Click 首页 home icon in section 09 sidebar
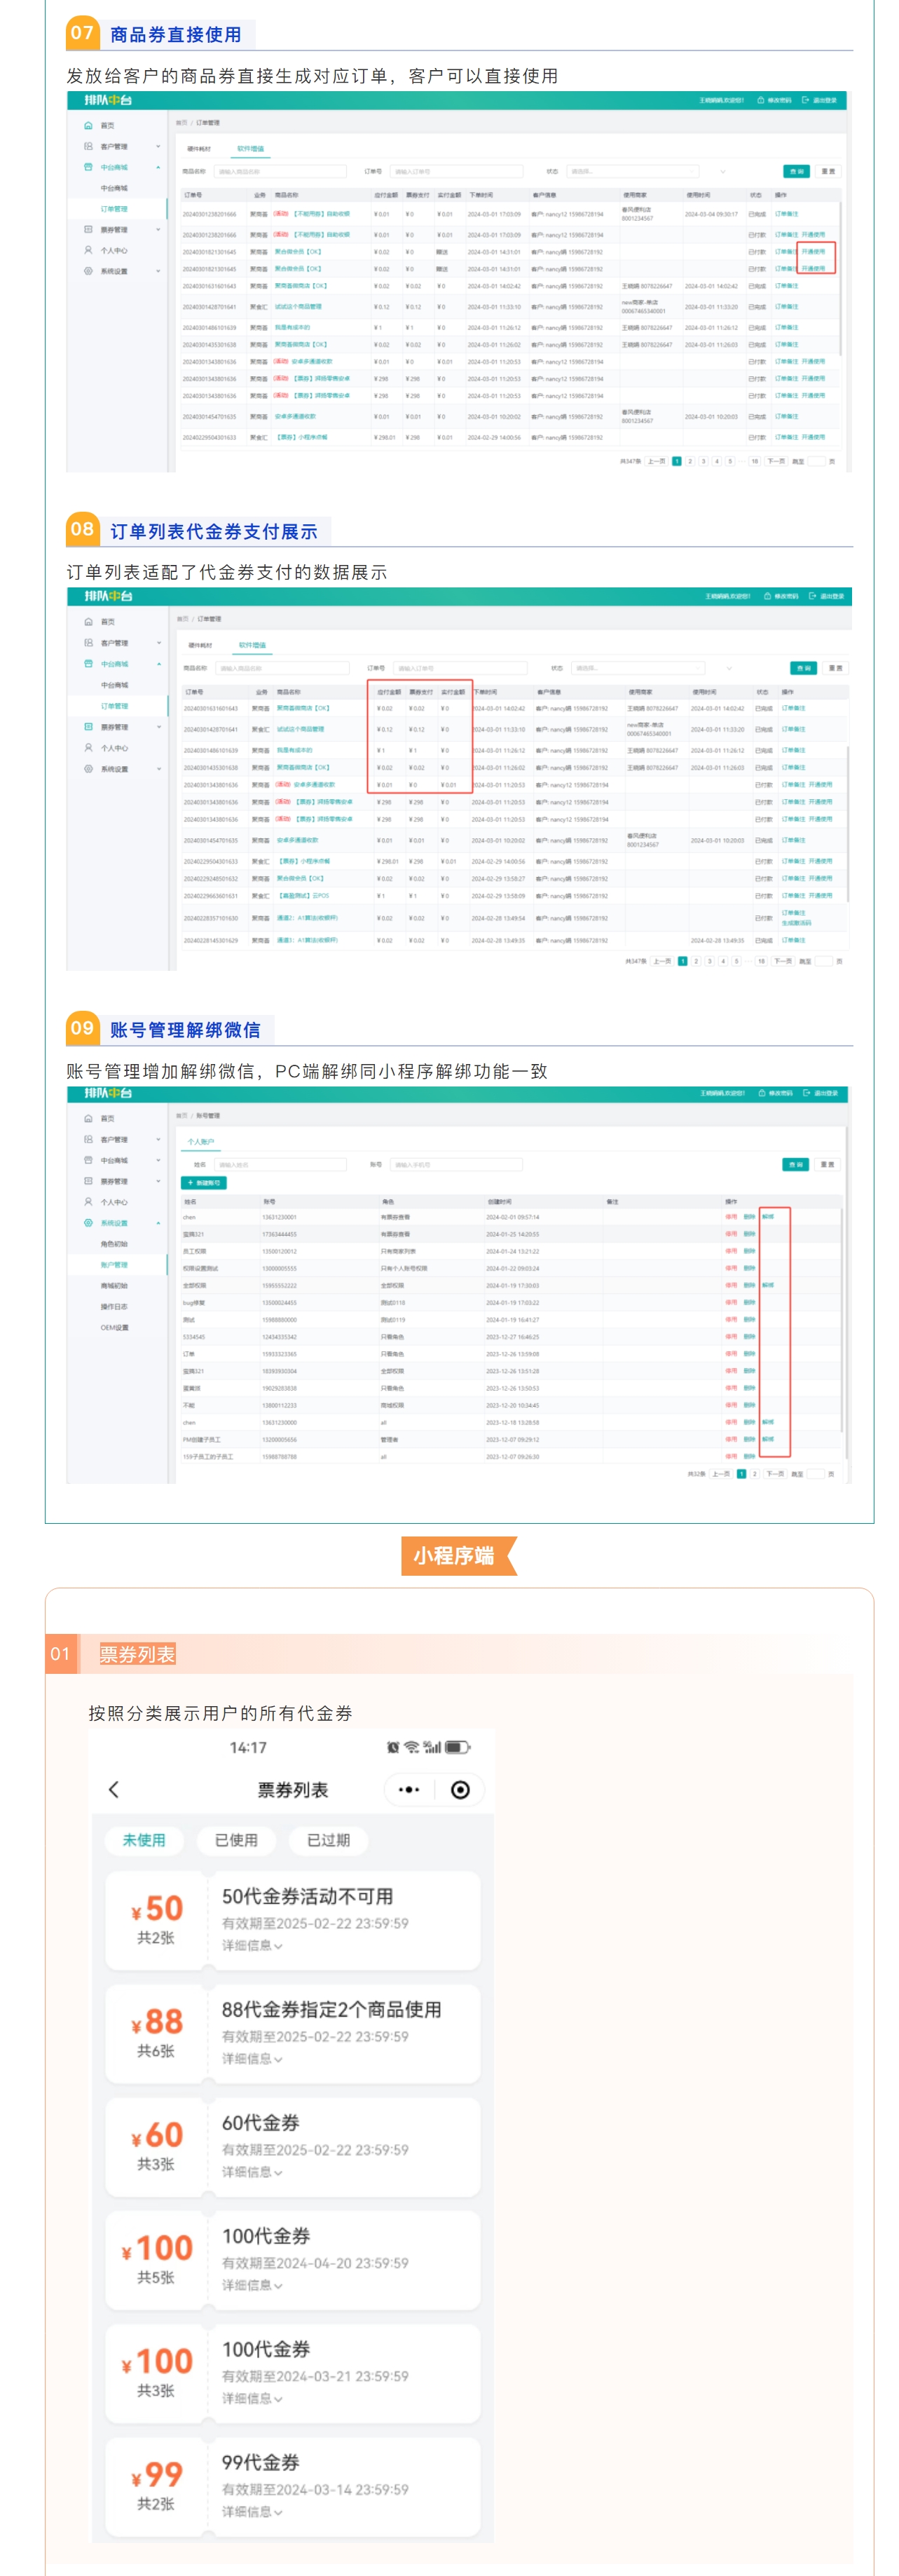 click(x=88, y=1119)
